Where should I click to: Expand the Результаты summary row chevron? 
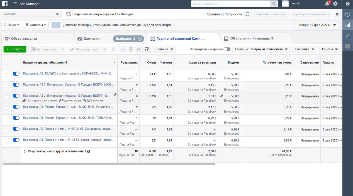25,151
